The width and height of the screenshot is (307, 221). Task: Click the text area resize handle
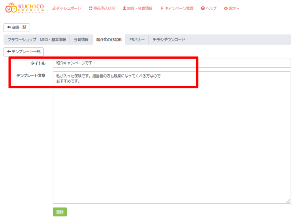tap(289, 201)
